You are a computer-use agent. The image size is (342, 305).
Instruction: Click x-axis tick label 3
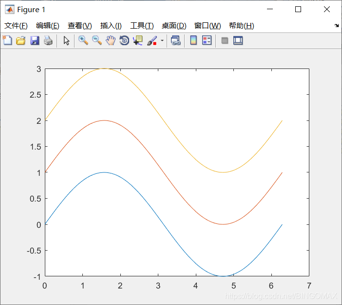point(158,286)
